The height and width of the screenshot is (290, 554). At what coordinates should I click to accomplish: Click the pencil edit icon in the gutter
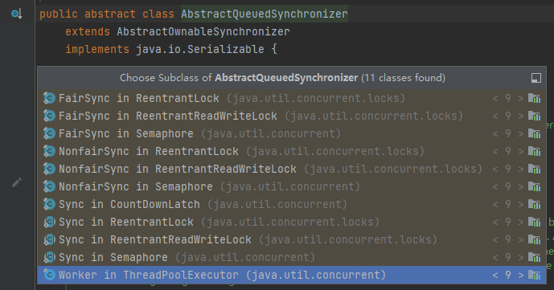(x=16, y=182)
